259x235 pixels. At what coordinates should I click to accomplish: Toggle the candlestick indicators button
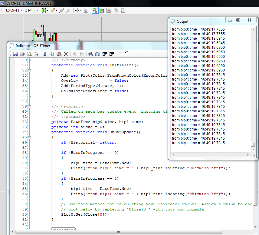pyautogui.click(x=102, y=10)
